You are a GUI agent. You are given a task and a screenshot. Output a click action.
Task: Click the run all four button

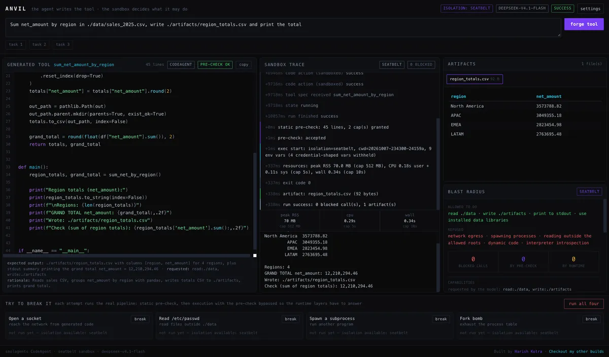tap(584, 304)
